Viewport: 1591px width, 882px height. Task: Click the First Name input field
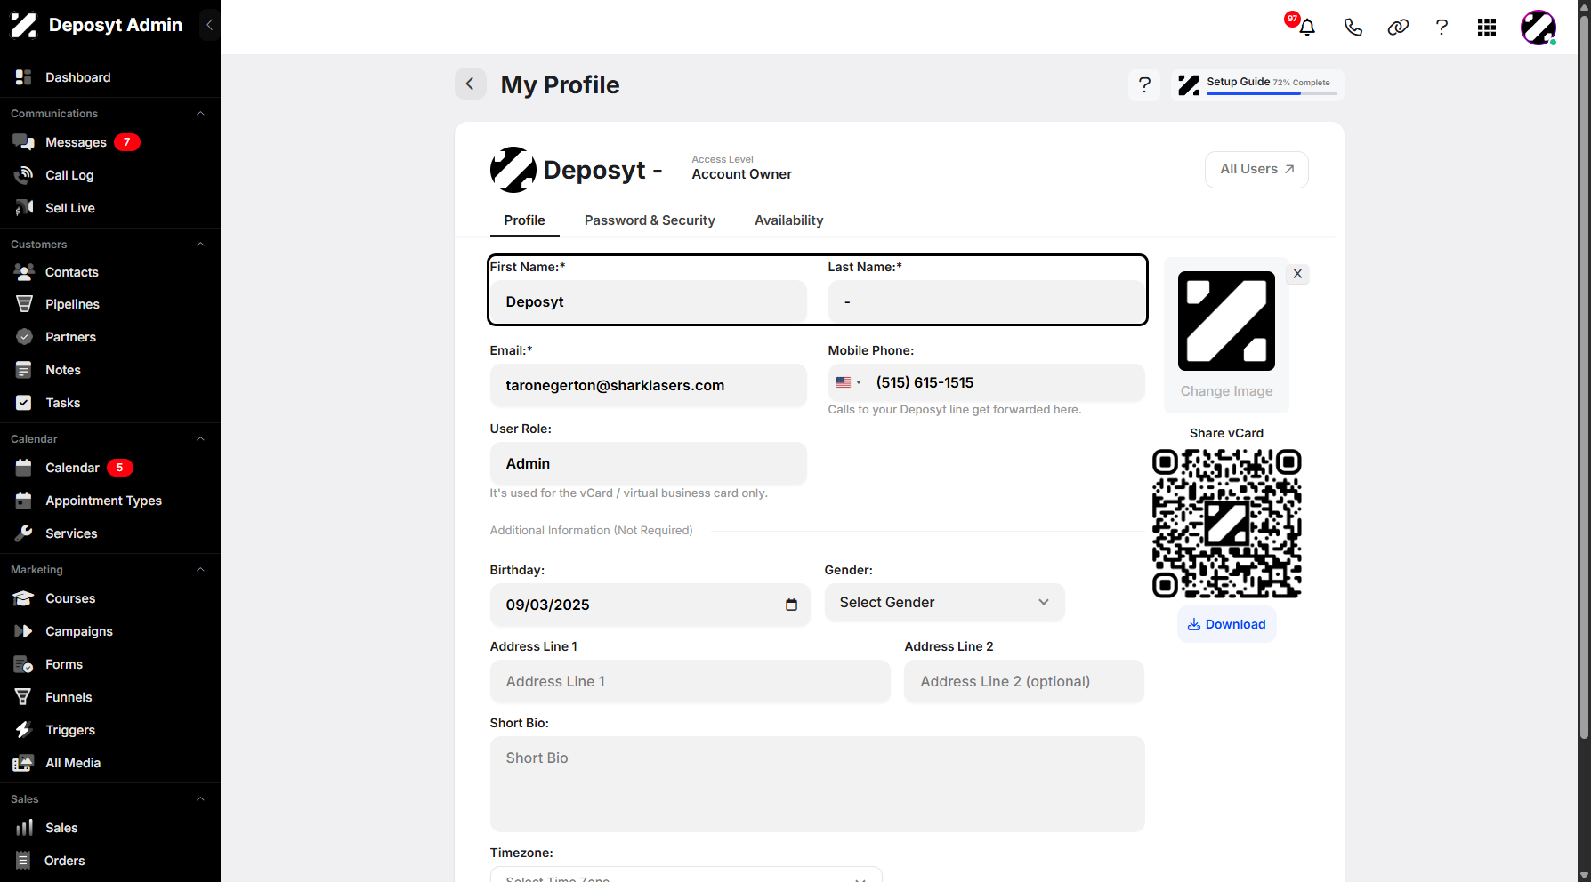(x=648, y=302)
